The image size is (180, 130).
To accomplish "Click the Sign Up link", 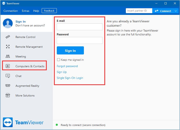I will point(62,72).
